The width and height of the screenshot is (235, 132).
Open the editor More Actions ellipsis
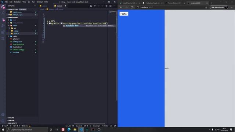click(x=114, y=6)
